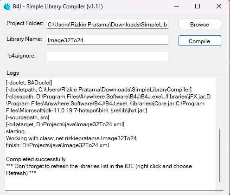Click the window title text in title bar

pos(58,6)
